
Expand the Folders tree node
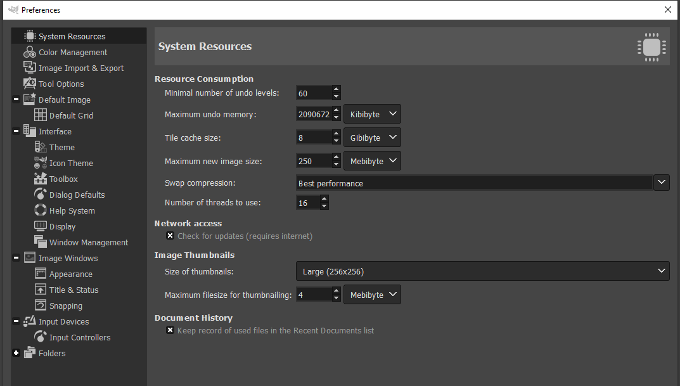point(16,353)
